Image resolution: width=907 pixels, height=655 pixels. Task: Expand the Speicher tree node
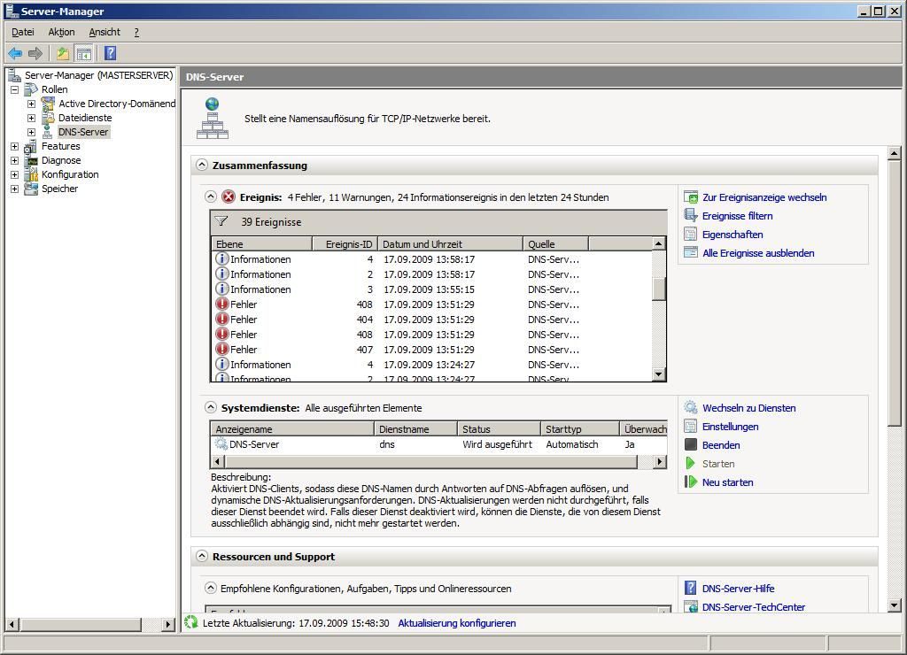[14, 189]
